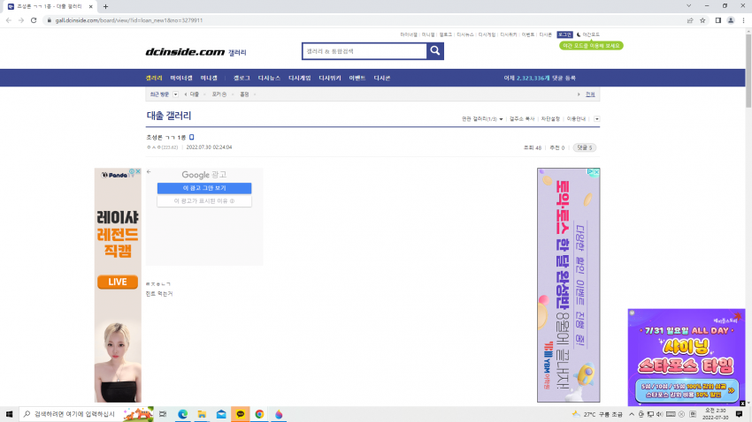Viewport: 752px width, 422px height.
Task: Open the tab search chevron
Action: (688, 6)
